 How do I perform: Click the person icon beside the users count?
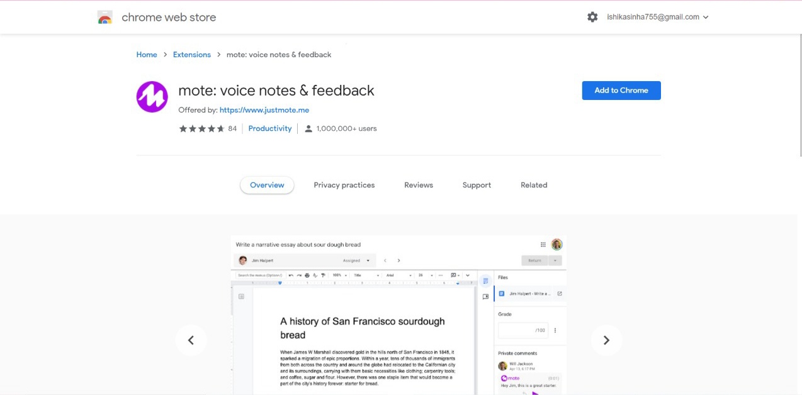(x=308, y=128)
